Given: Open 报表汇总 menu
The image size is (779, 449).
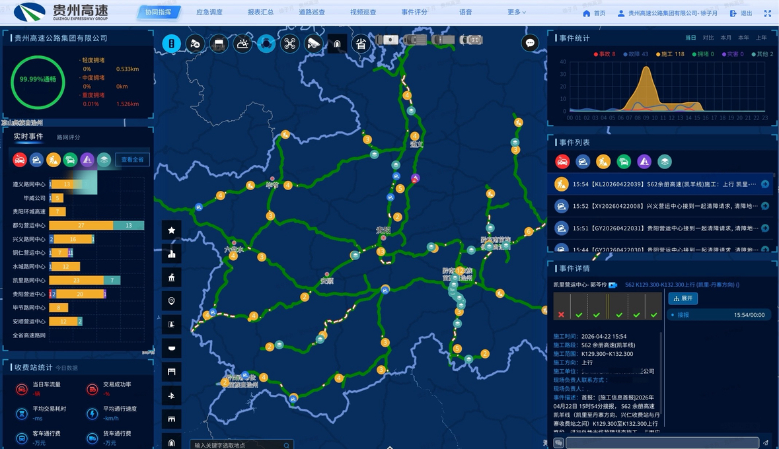Looking at the screenshot, I should coord(260,12).
